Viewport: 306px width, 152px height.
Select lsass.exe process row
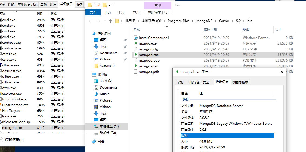click(42, 116)
